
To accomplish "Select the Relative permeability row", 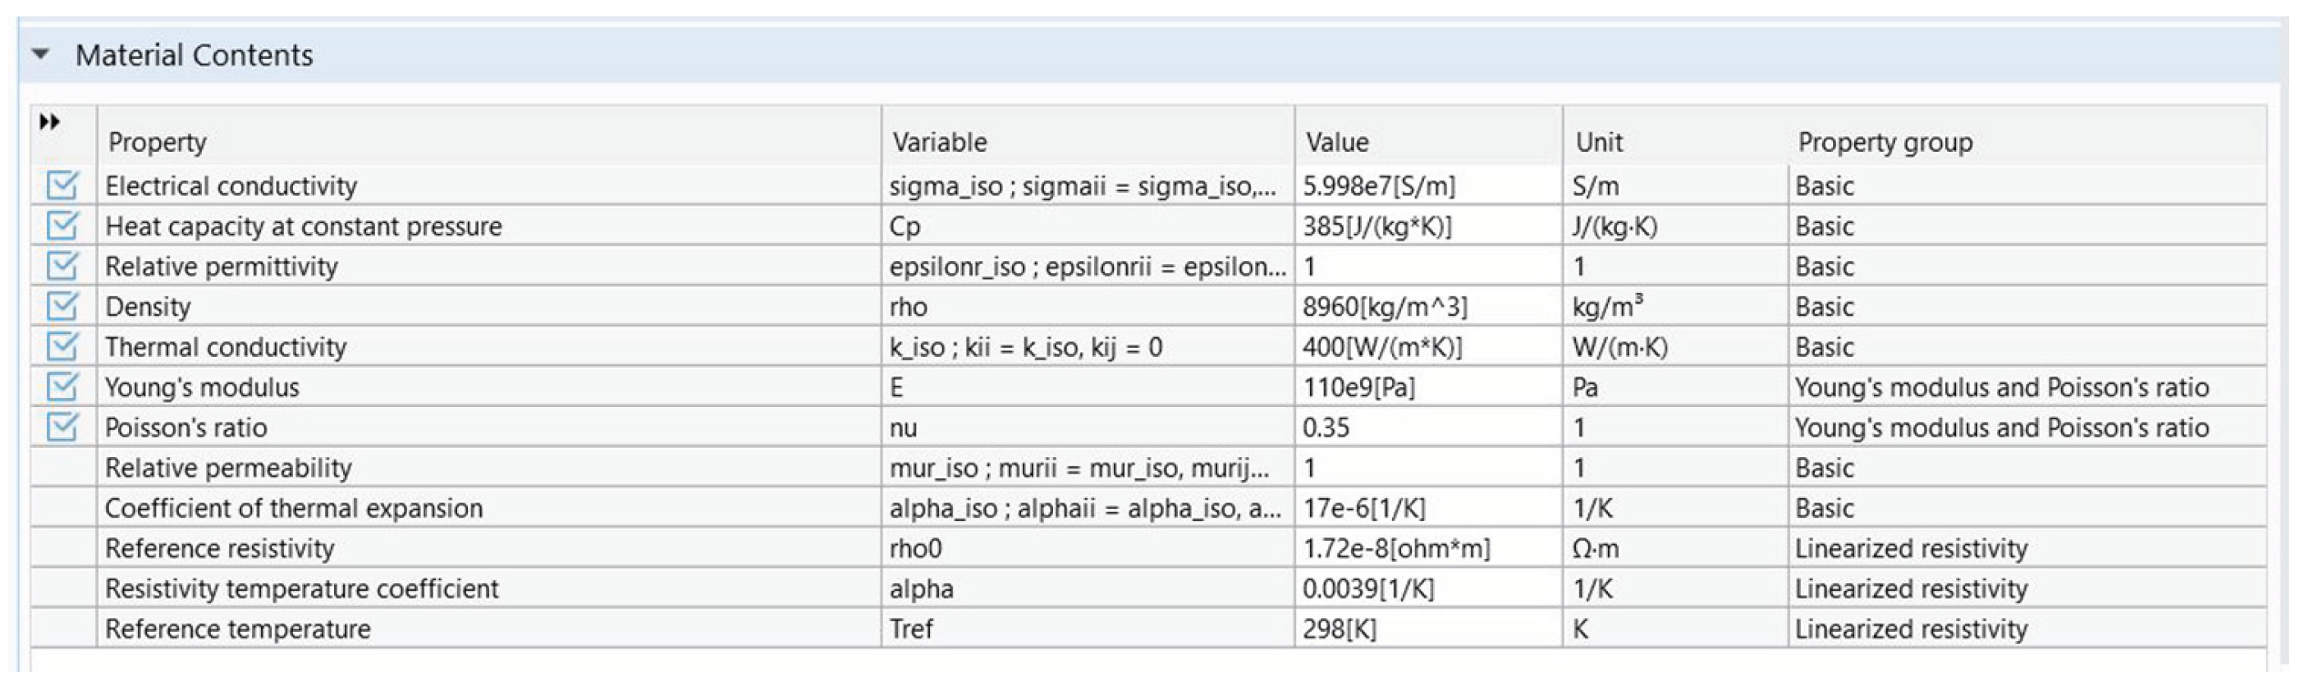I will (x=231, y=467).
